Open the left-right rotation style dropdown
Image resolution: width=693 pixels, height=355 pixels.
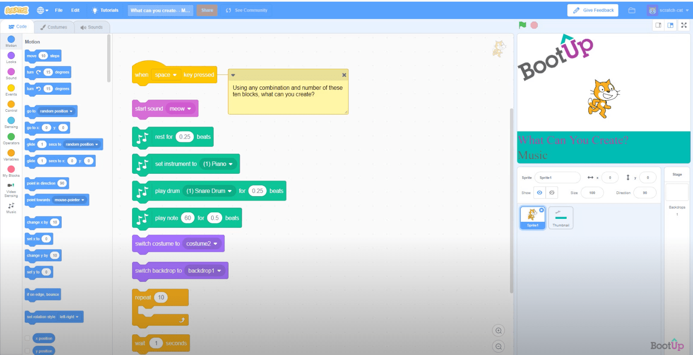69,317
